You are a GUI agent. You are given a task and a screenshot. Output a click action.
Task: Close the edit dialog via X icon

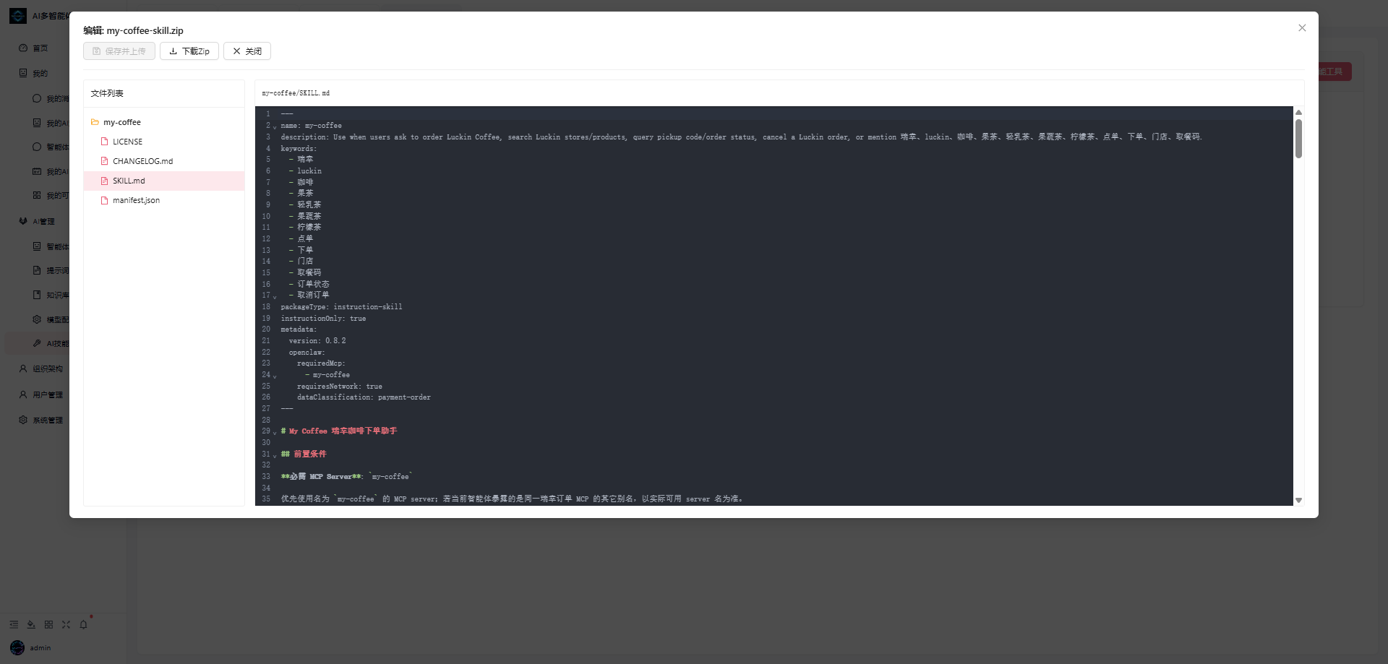coord(1302,28)
